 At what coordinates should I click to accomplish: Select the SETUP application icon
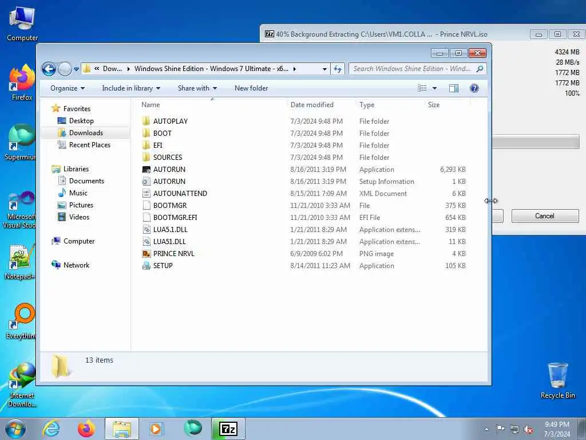[x=146, y=266]
